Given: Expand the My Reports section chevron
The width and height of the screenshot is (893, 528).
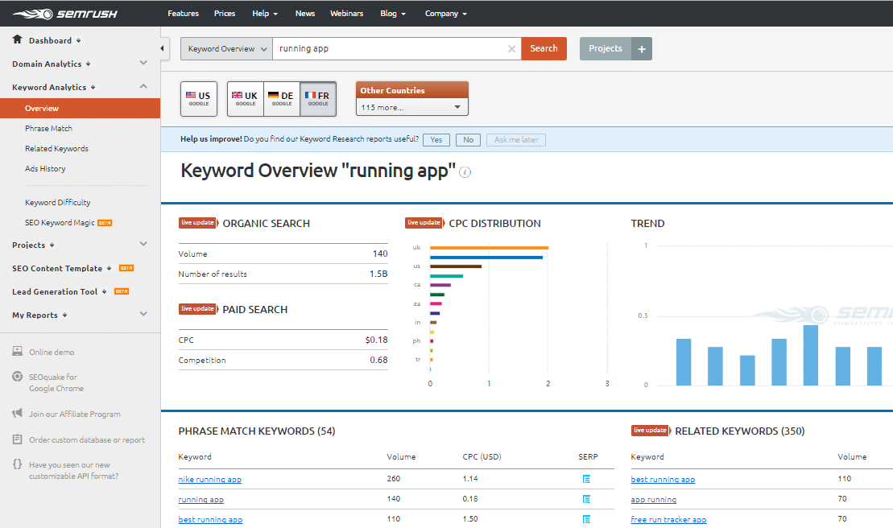Looking at the screenshot, I should pos(143,314).
